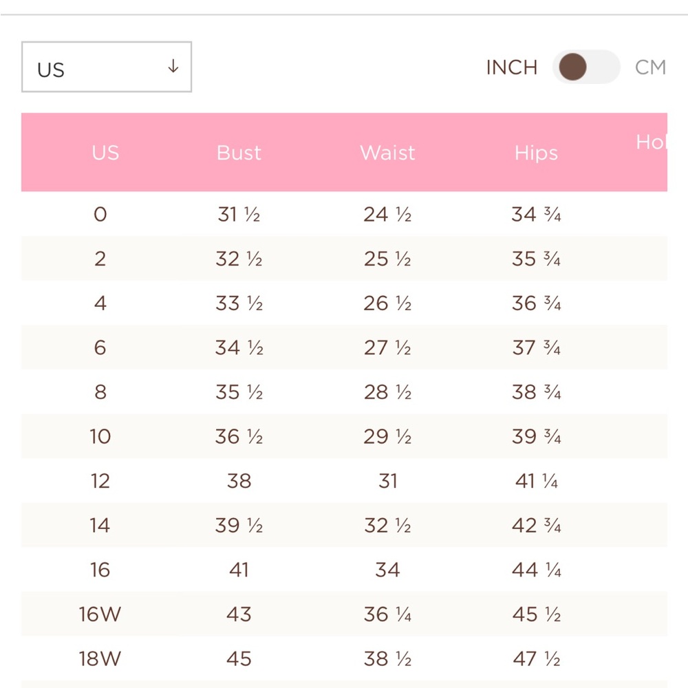688x688 pixels.
Task: Select the size 16W row
Action: [x=344, y=614]
